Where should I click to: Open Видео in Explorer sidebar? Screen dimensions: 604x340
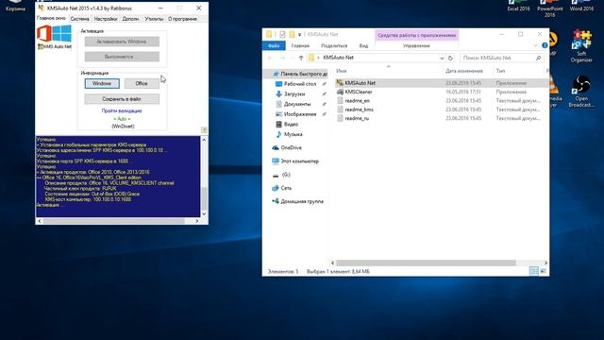291,124
